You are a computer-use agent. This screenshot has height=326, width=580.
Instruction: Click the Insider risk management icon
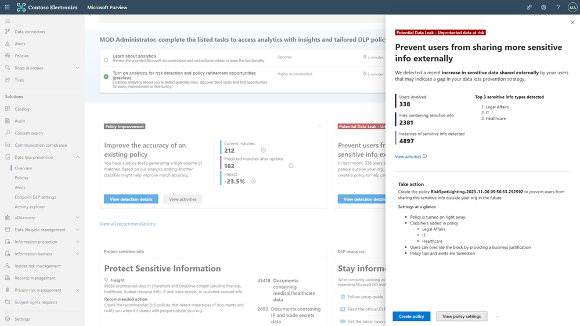pos(8,266)
